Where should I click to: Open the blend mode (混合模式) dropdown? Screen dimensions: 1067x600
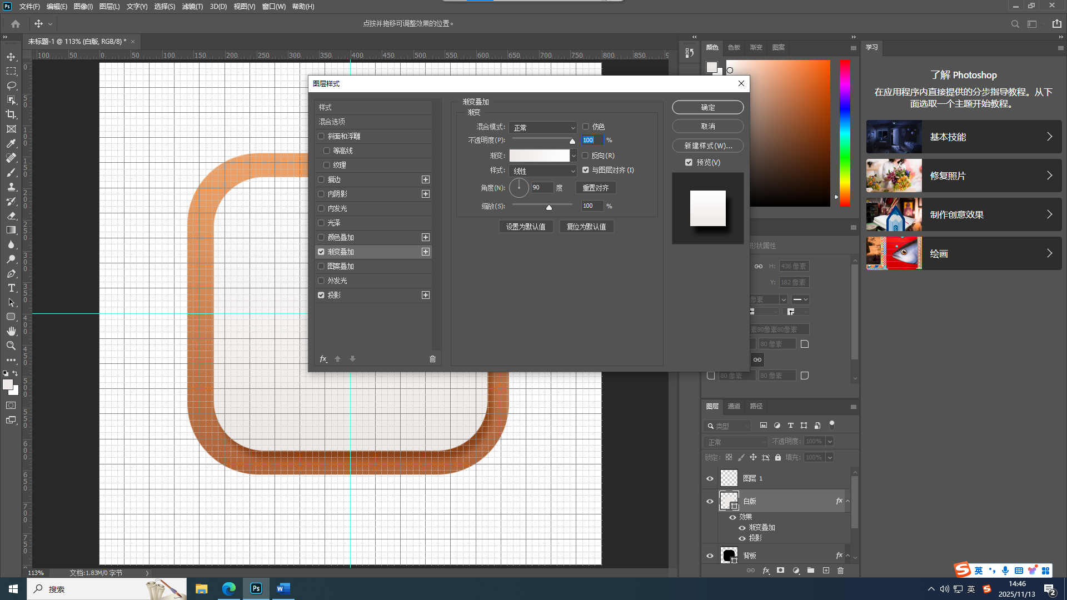point(543,128)
